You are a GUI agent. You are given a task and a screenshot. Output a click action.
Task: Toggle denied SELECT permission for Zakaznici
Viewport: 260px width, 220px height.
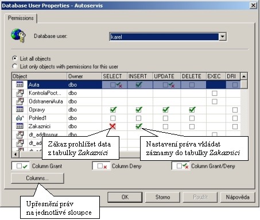point(112,126)
